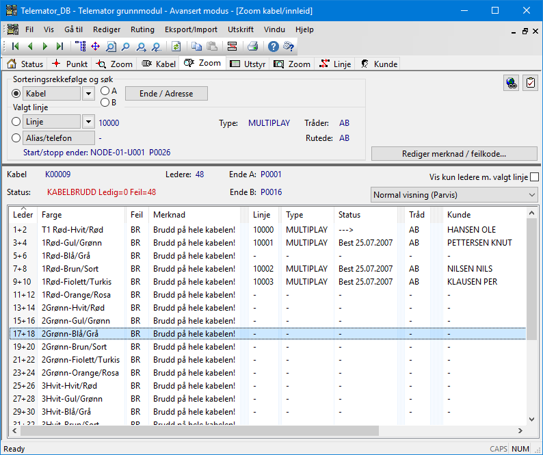Go to the previous record
Viewport: 543px width, 455px height.
click(30, 46)
